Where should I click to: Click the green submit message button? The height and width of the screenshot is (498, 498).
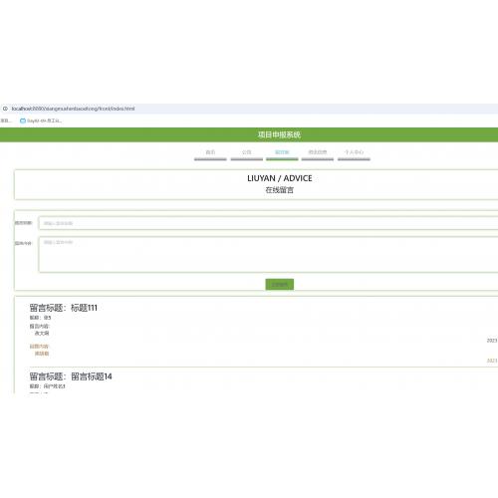(280, 285)
